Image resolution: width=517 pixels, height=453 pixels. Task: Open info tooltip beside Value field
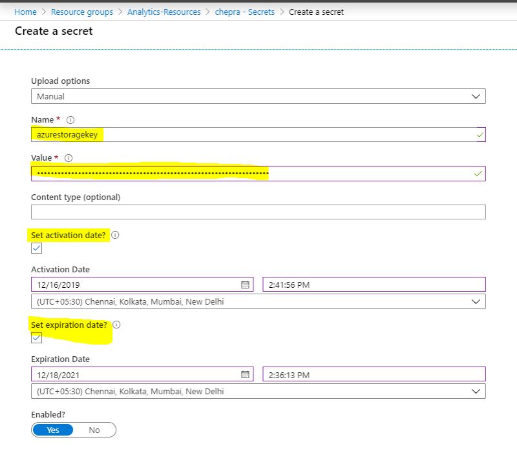pos(67,157)
